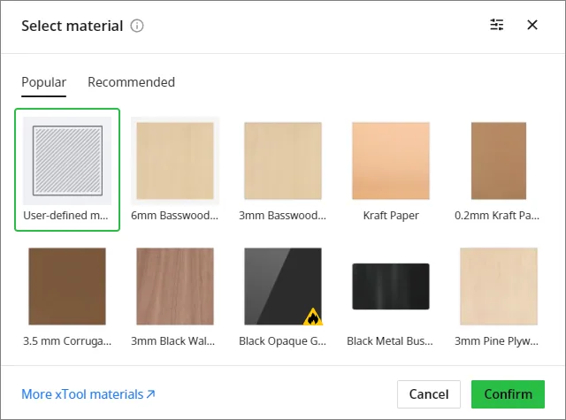Click the 6mm Basswood label text
Image resolution: width=566 pixels, height=420 pixels.
(x=175, y=216)
